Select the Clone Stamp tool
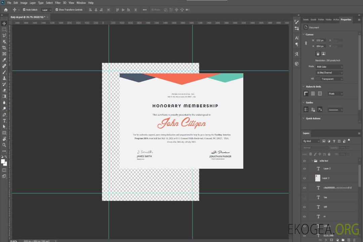This screenshot has height=242, width=363. [x=4, y=78]
